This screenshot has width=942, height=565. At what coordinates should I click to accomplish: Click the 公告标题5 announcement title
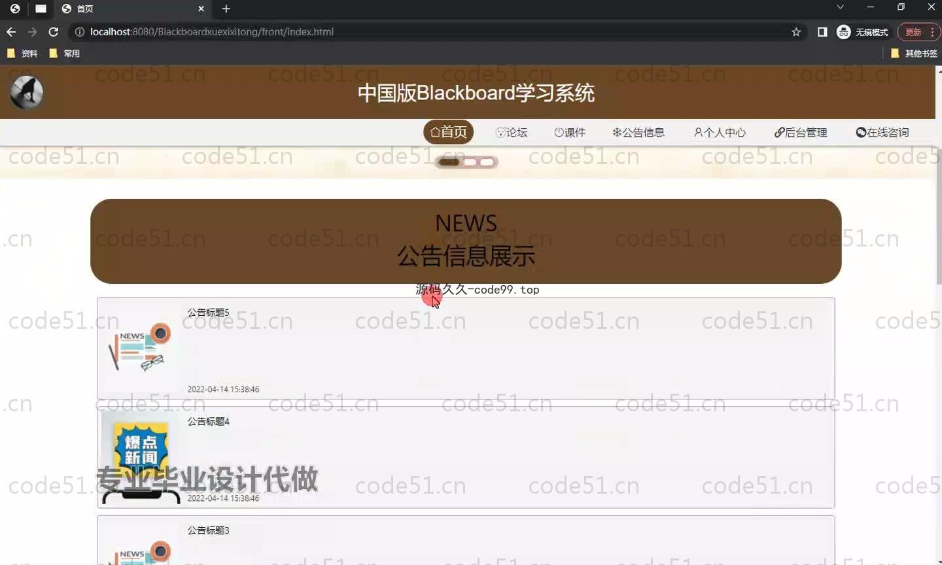coord(209,313)
